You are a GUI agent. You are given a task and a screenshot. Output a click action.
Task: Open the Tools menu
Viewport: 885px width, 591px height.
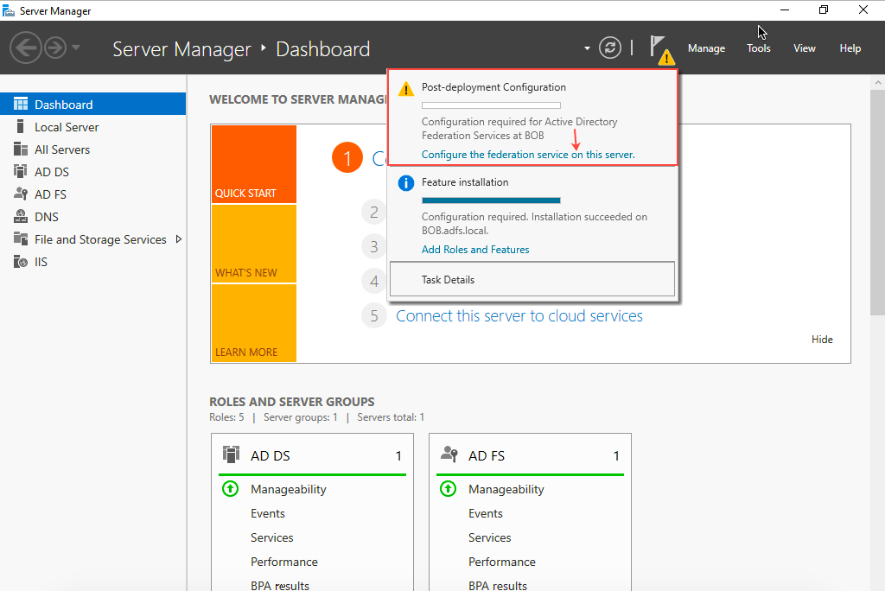[x=759, y=48]
